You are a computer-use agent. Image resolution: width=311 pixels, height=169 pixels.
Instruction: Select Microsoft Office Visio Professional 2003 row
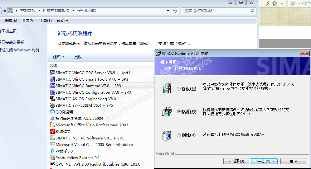pyautogui.click(x=101, y=125)
